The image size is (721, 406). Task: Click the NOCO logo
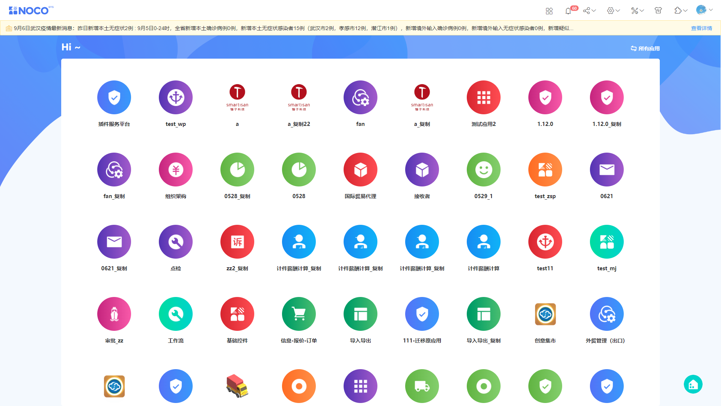tap(31, 10)
